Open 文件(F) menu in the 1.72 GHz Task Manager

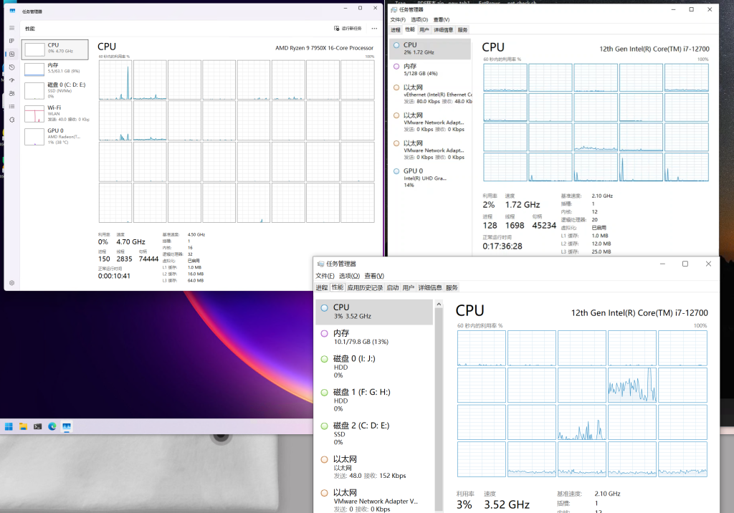click(x=398, y=19)
